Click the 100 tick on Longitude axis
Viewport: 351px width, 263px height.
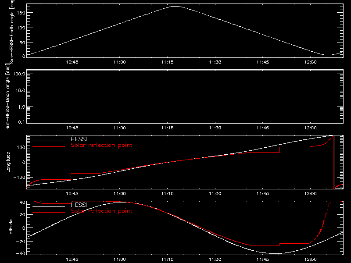tap(21, 147)
